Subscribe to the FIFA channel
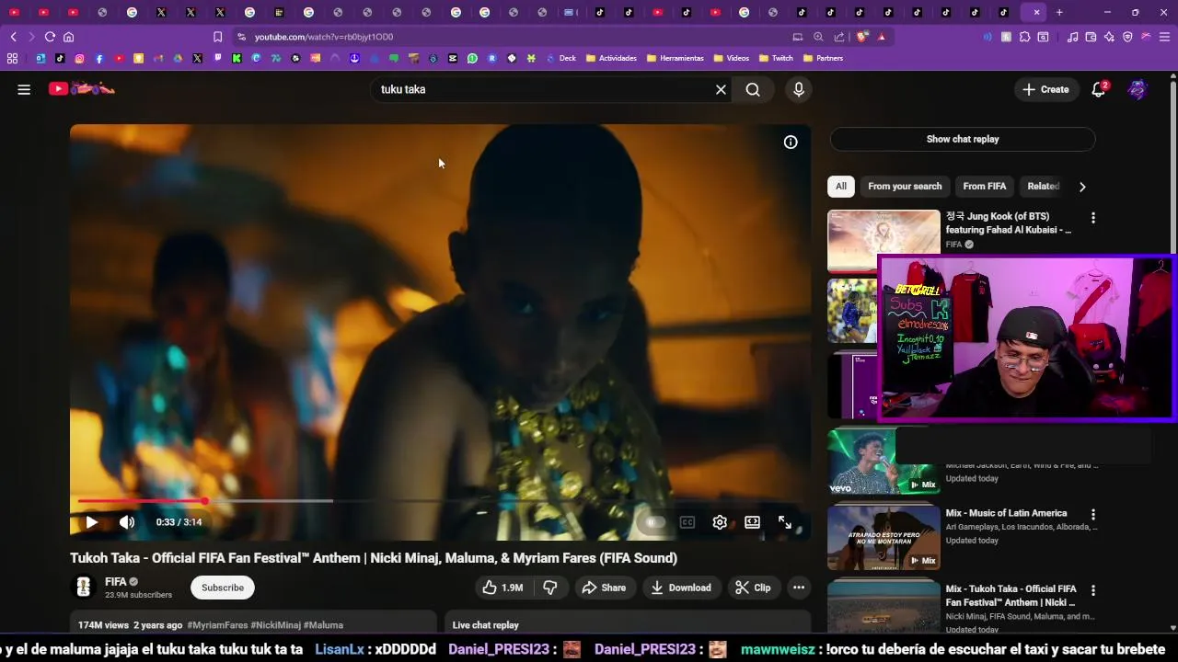Screen dimensions: 1178x662 tap(223, 588)
